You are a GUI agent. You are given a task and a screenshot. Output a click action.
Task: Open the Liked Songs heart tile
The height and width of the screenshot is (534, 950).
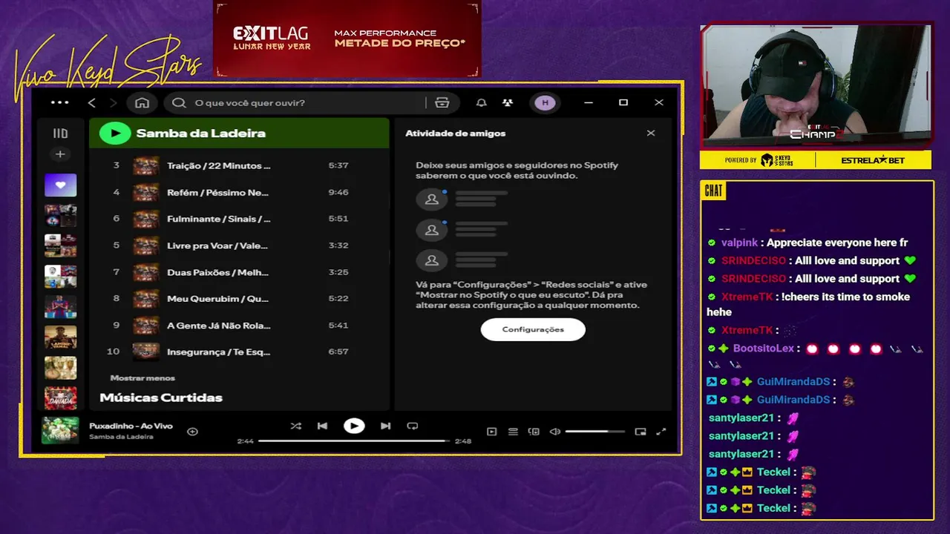coord(61,185)
